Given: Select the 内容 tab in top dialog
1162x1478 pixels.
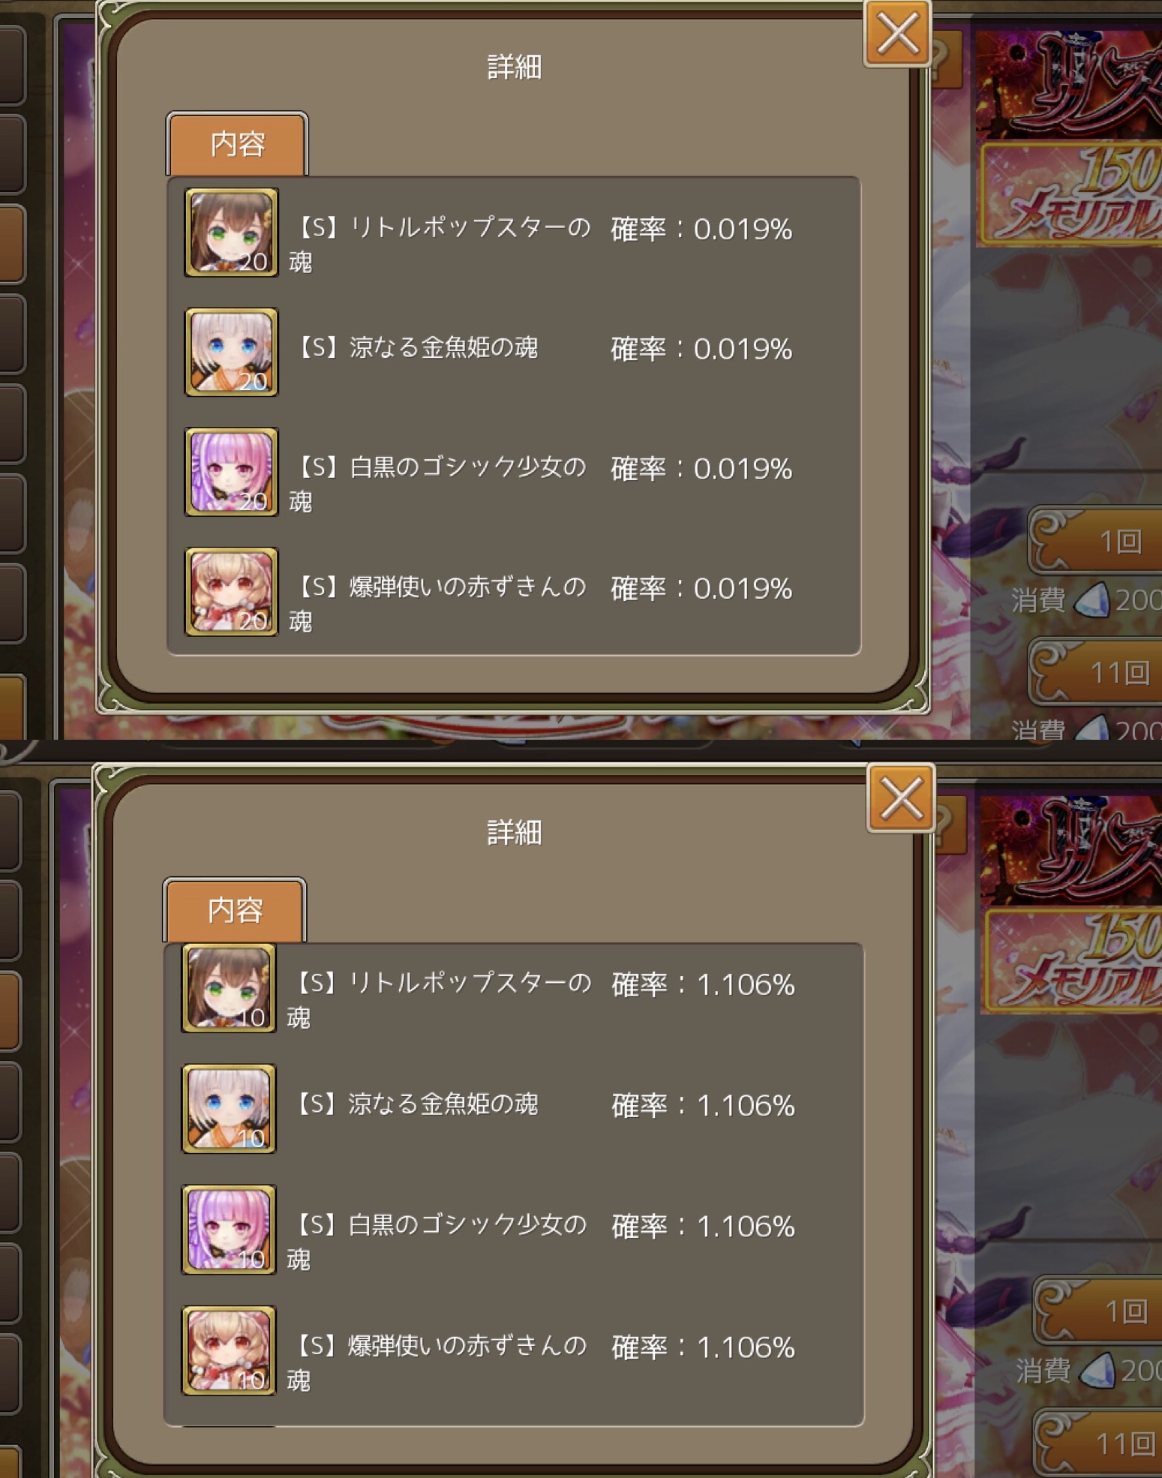Looking at the screenshot, I should tap(237, 143).
